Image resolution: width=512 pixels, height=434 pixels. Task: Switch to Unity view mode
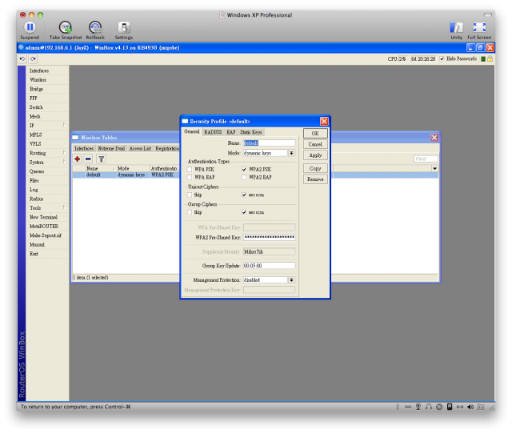point(456,27)
